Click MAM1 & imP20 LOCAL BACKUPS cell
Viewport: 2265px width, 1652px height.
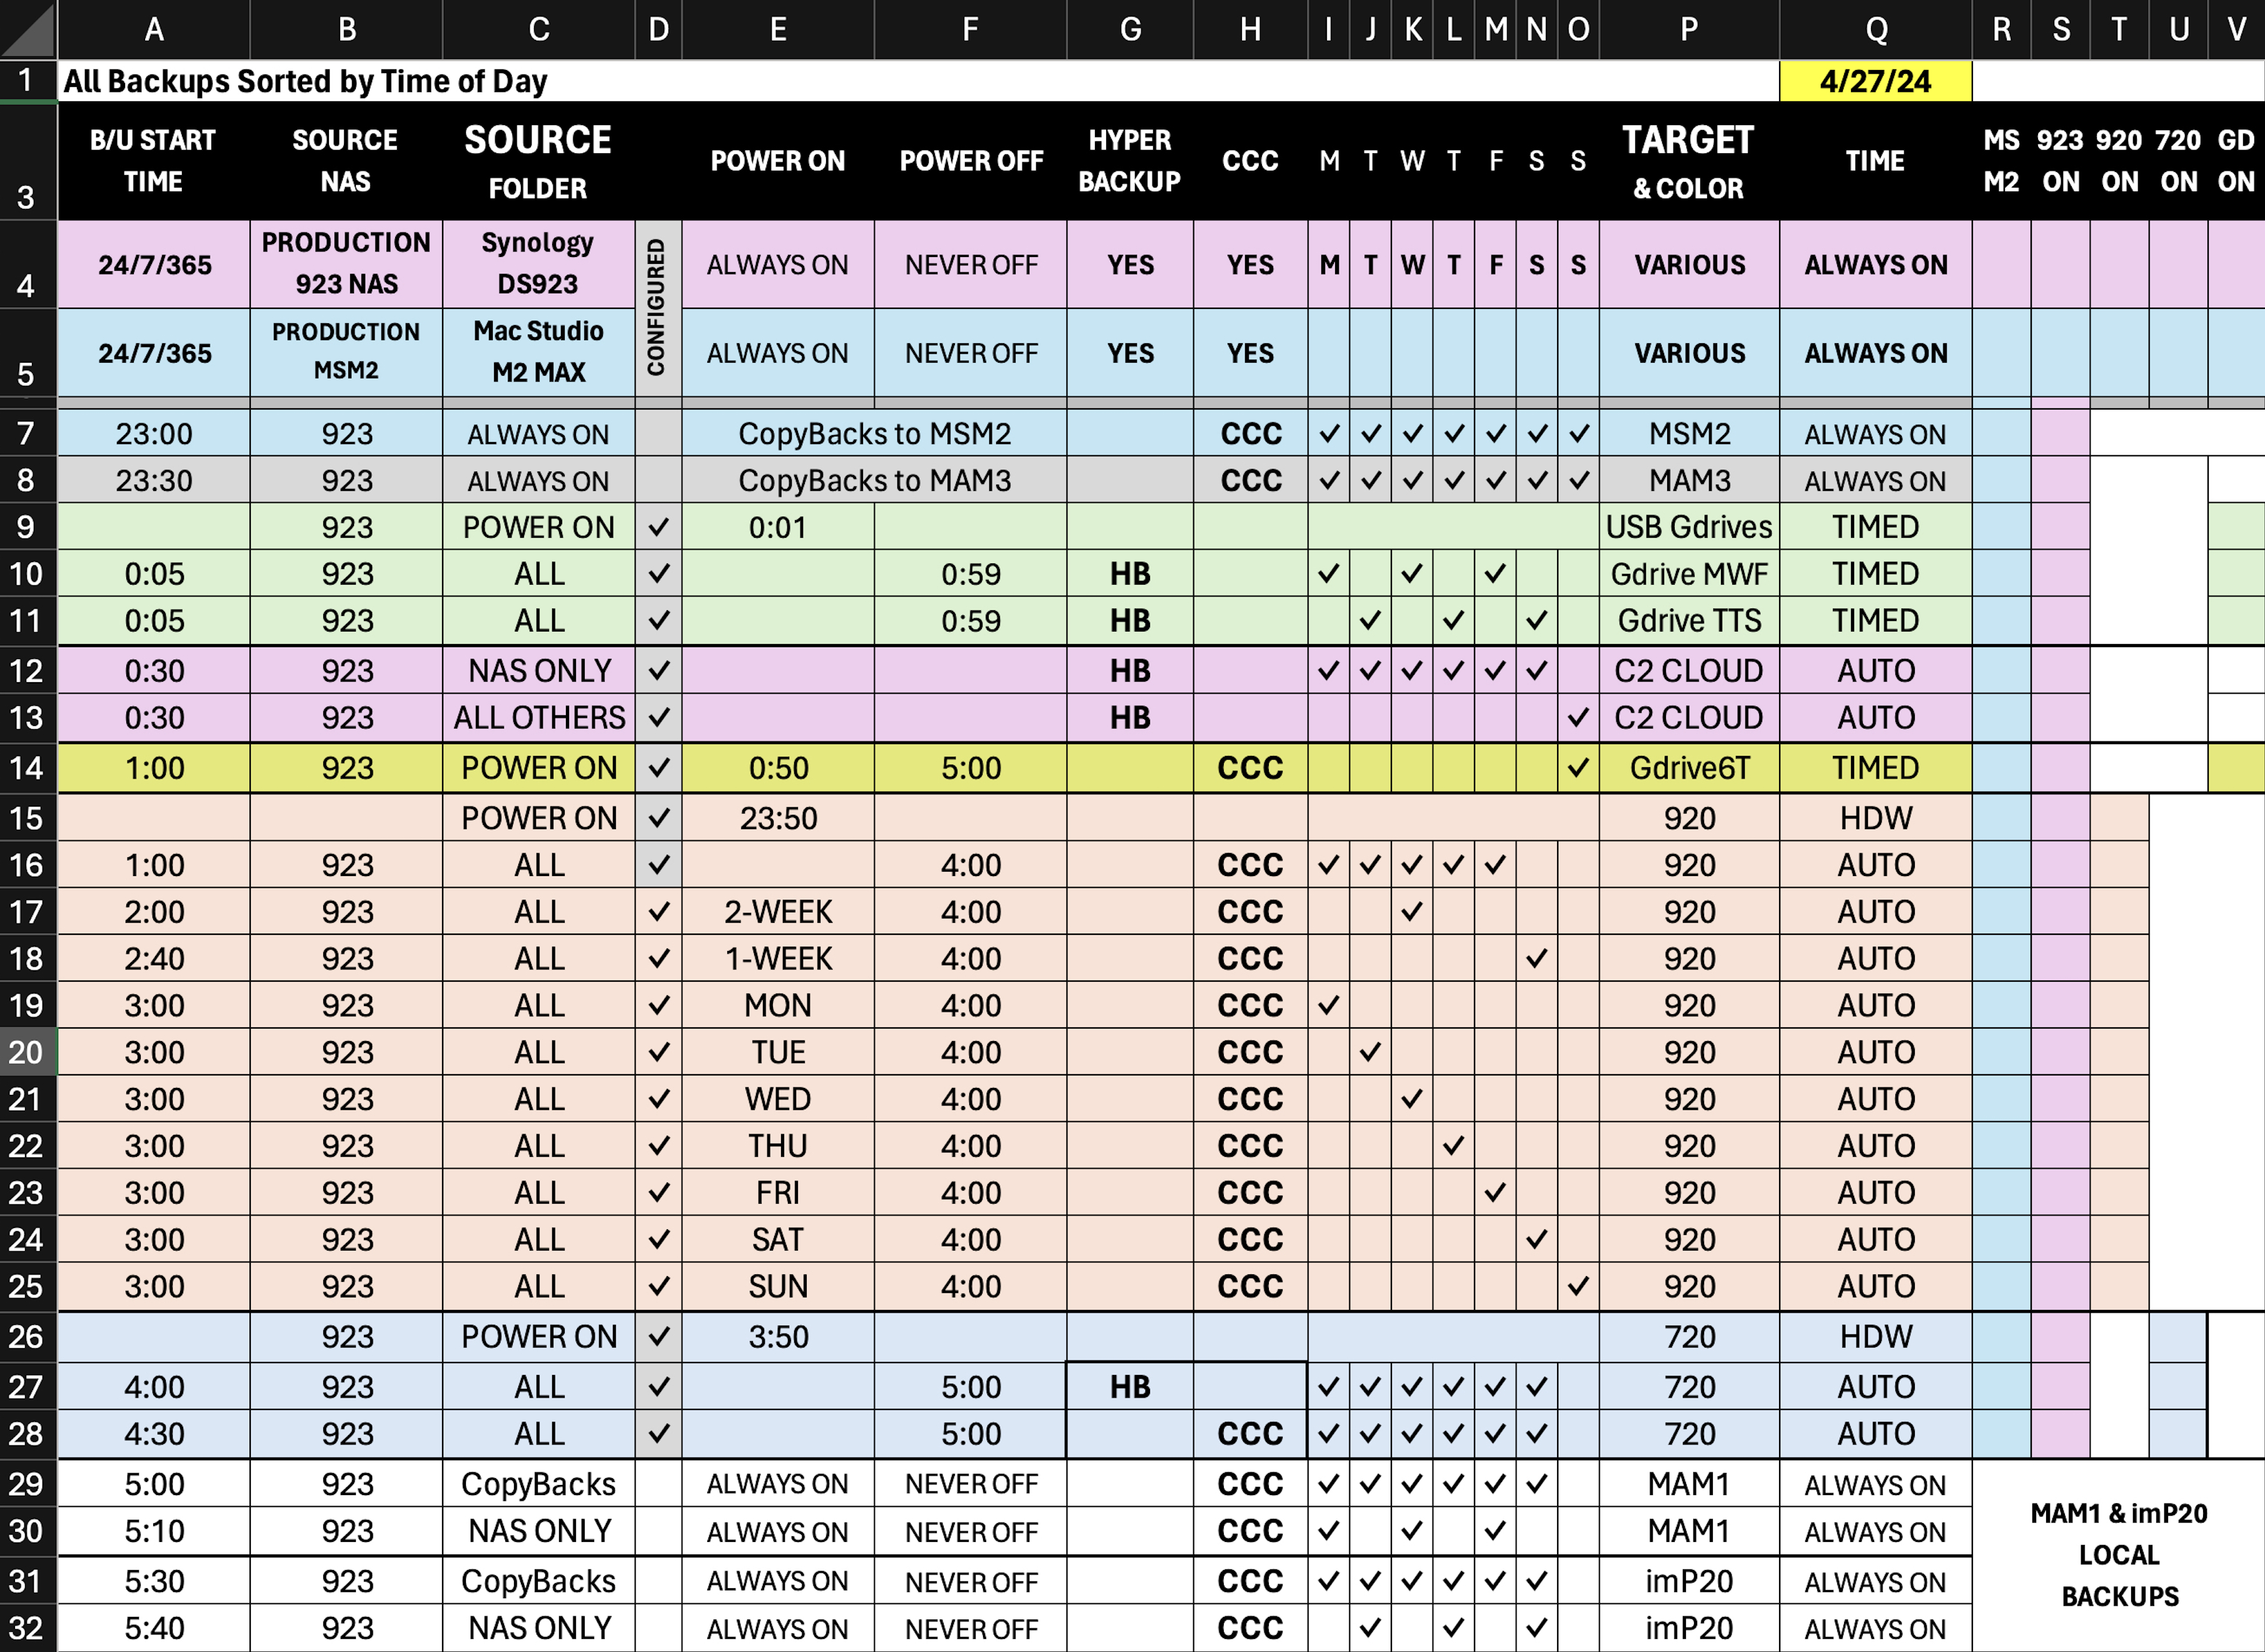pyautogui.click(x=2118, y=1555)
